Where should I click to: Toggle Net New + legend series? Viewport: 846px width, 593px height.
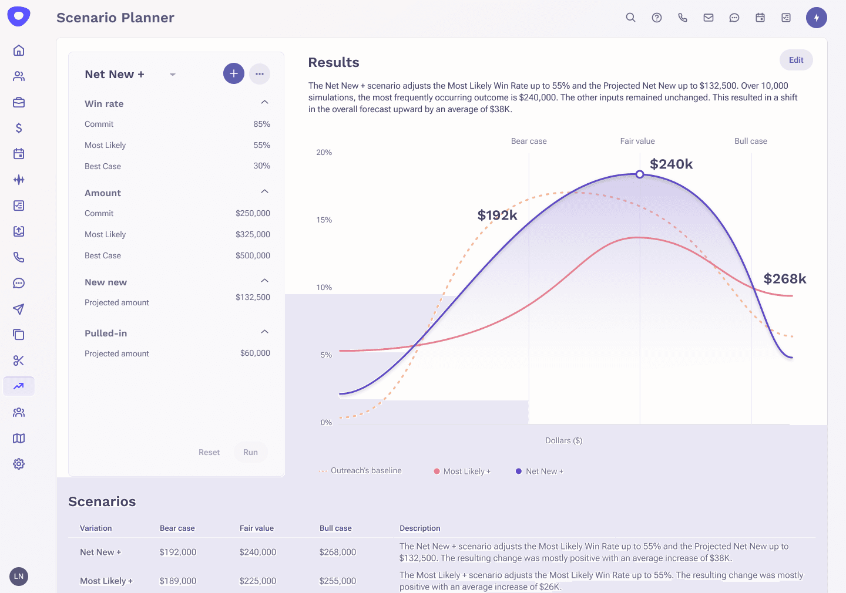[539, 471]
